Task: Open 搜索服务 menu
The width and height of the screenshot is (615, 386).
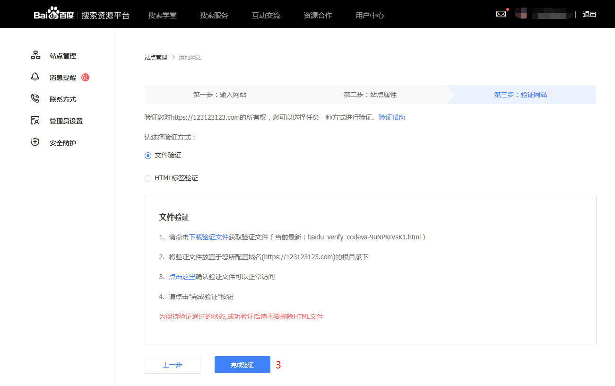Action: (214, 15)
